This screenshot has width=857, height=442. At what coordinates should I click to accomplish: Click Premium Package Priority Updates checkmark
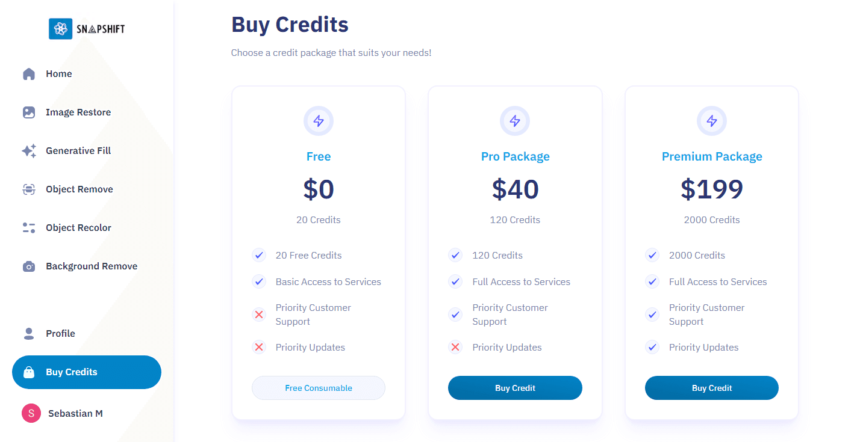point(652,347)
